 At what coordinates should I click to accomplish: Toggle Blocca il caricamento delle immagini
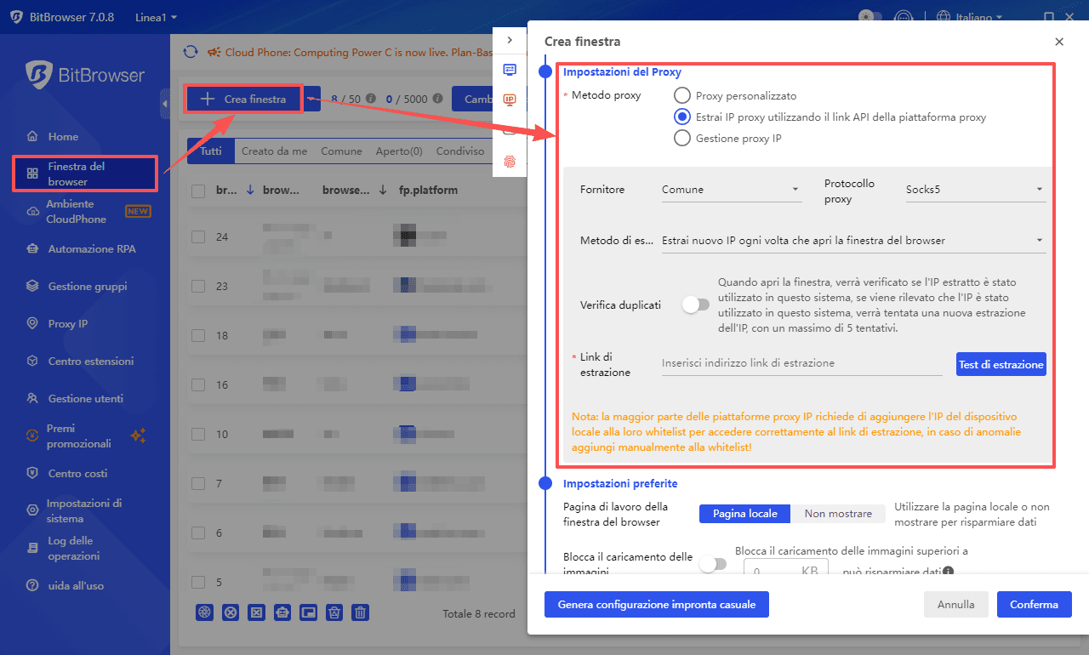click(713, 563)
